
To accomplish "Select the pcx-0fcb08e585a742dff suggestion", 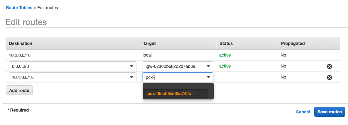I will tap(175, 94).
